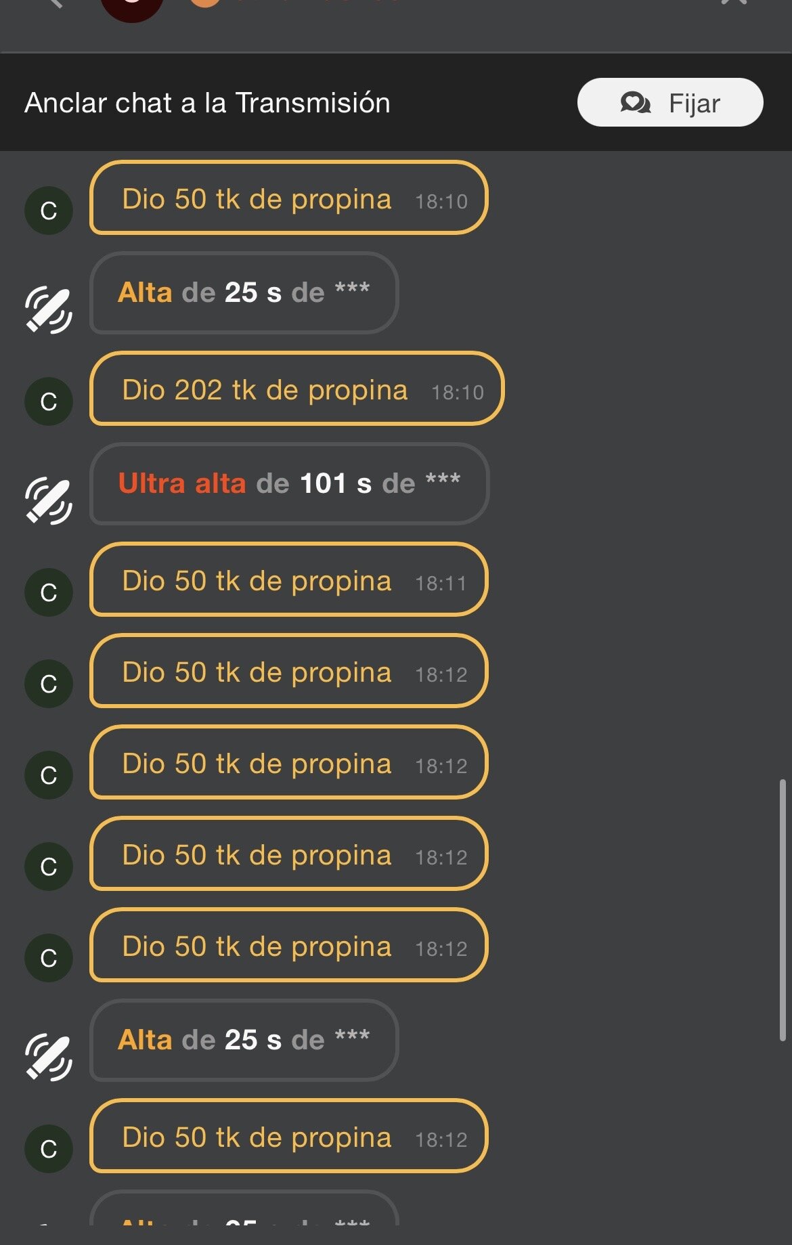
Task: Select the "Dio 202 tk de propina" message
Action: pyautogui.click(x=296, y=389)
